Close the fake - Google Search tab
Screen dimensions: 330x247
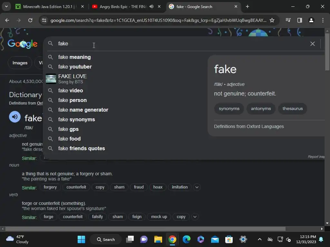236,6
